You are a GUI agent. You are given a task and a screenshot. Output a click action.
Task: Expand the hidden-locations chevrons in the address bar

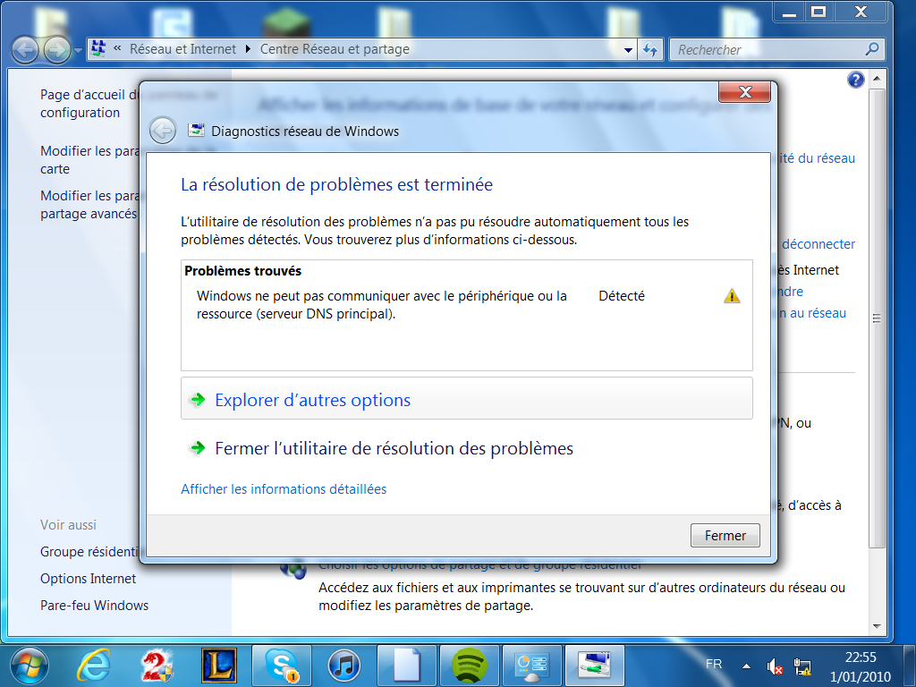[x=117, y=48]
